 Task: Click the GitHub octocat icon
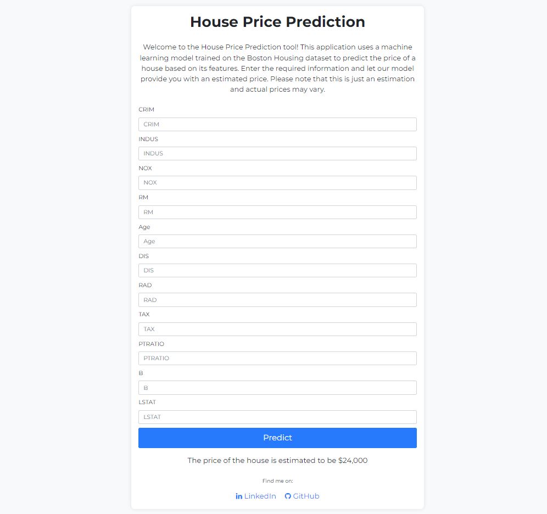(x=288, y=496)
